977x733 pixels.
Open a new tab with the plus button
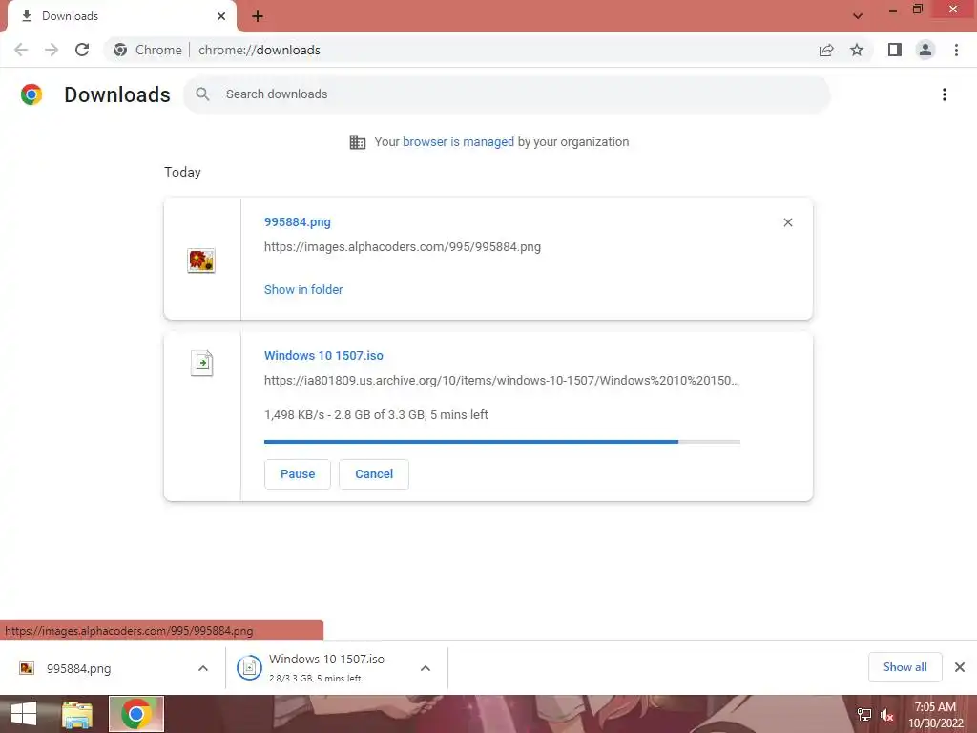click(258, 16)
